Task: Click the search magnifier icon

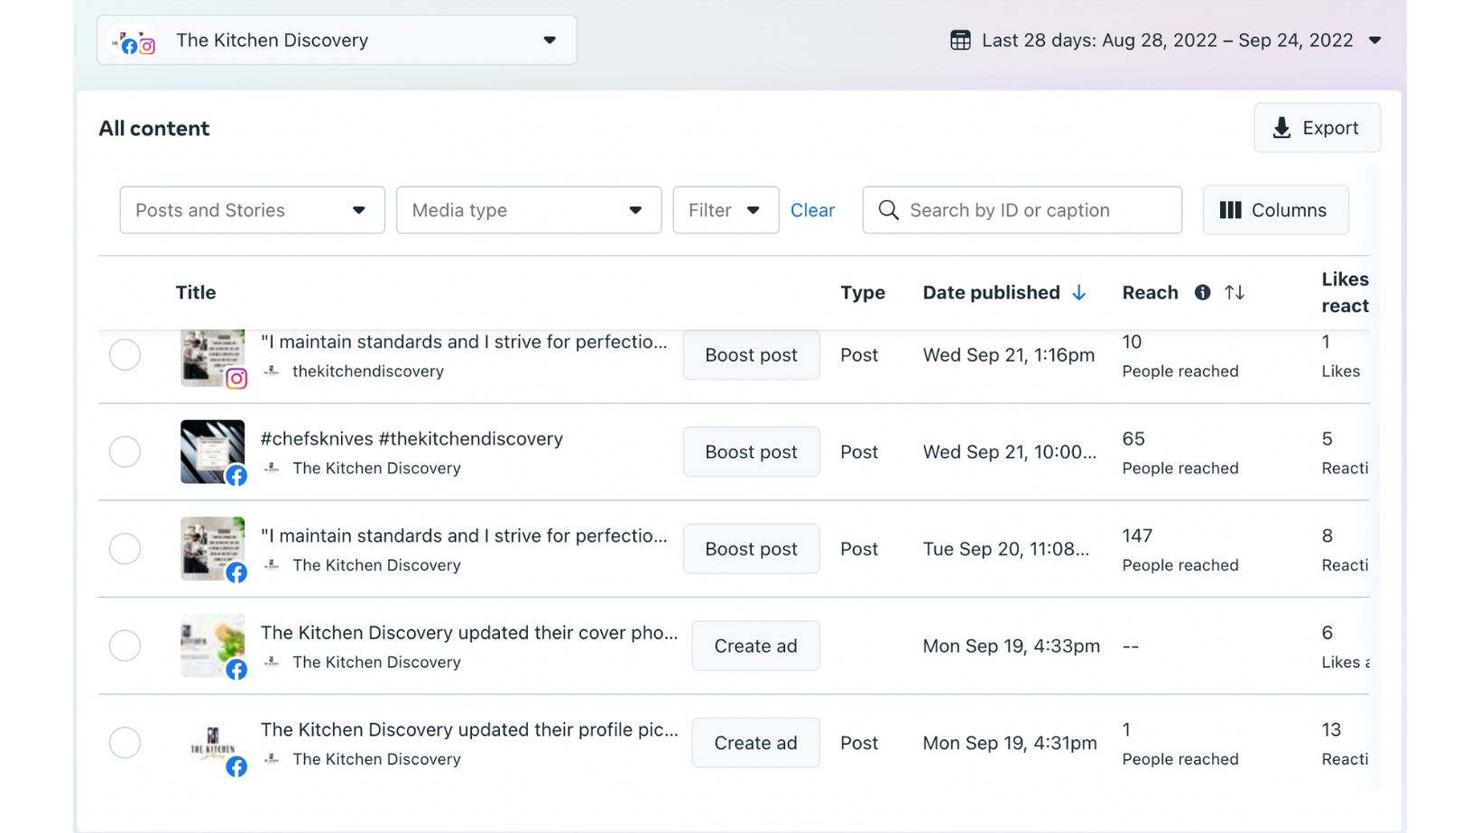Action: (x=889, y=210)
